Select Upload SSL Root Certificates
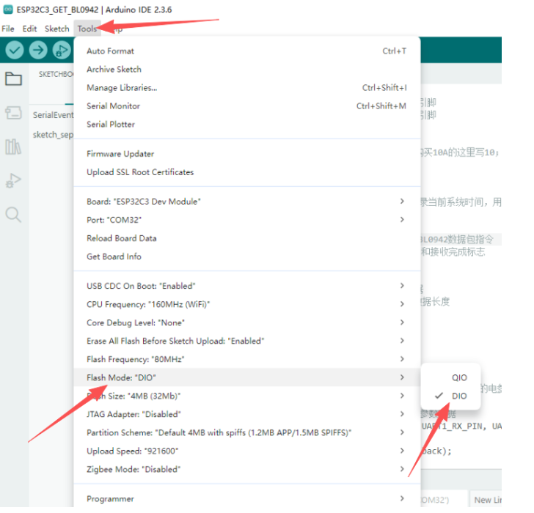 pos(247,172)
